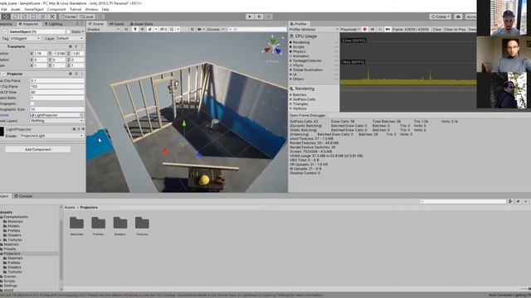Switch to the Console tab

(x=23, y=196)
